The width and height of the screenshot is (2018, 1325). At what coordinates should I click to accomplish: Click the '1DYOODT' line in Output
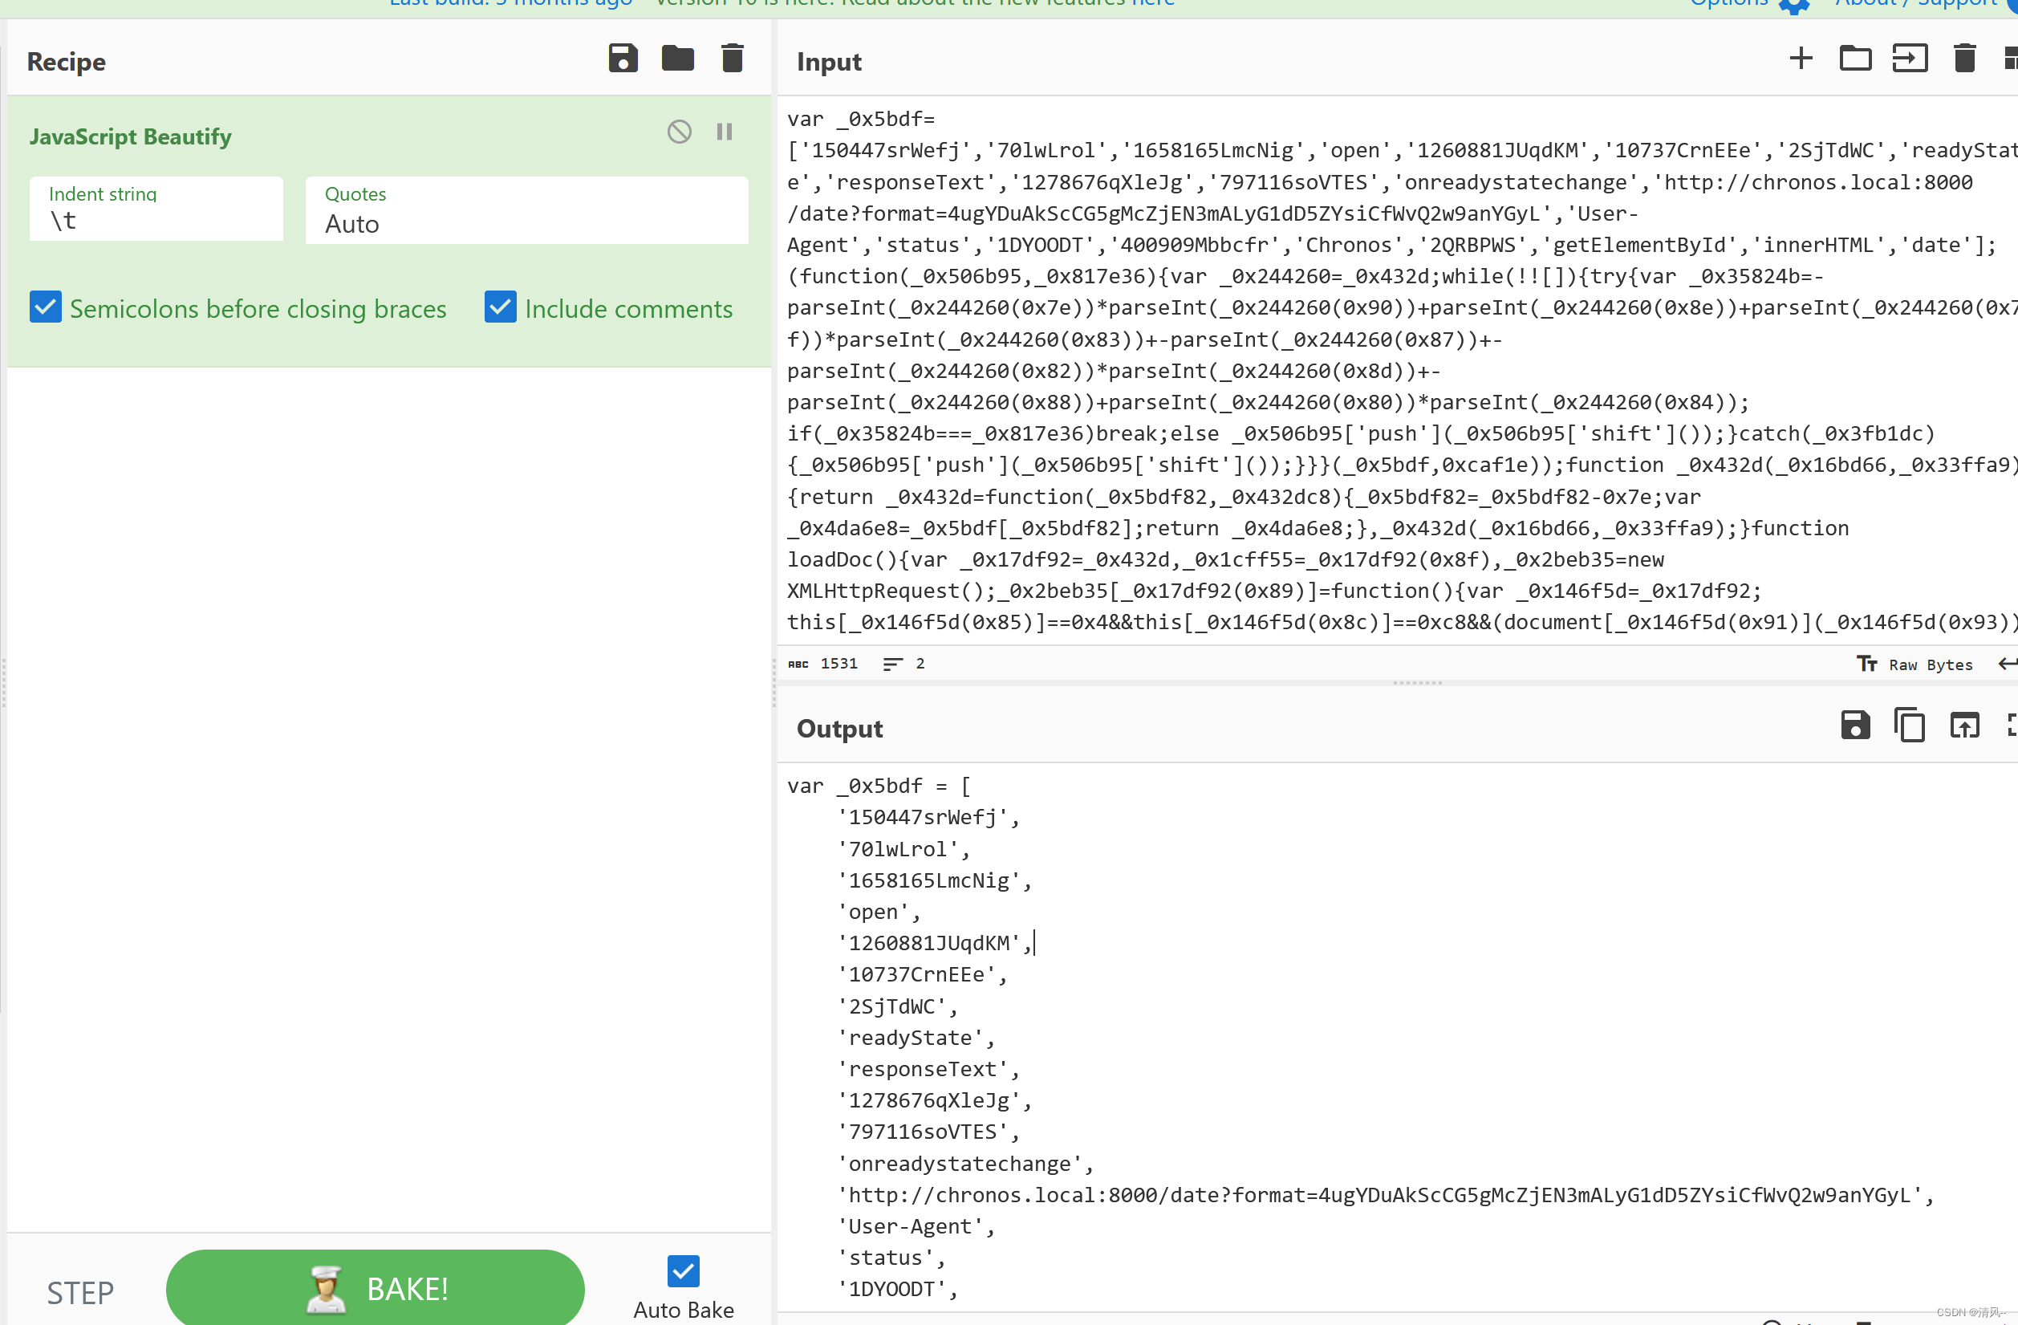pyautogui.click(x=897, y=1290)
